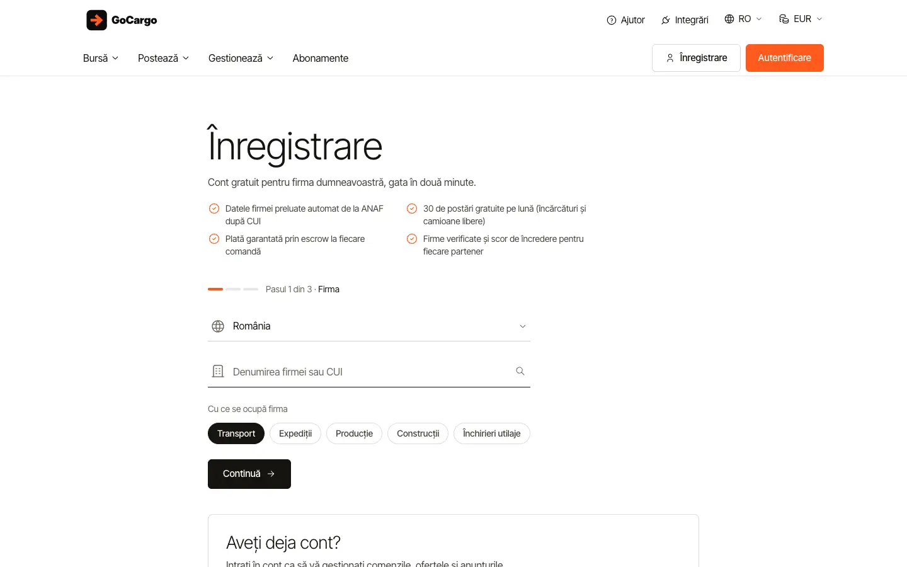Select the Construcții activity chip
Image resolution: width=907 pixels, height=567 pixels.
pos(418,433)
